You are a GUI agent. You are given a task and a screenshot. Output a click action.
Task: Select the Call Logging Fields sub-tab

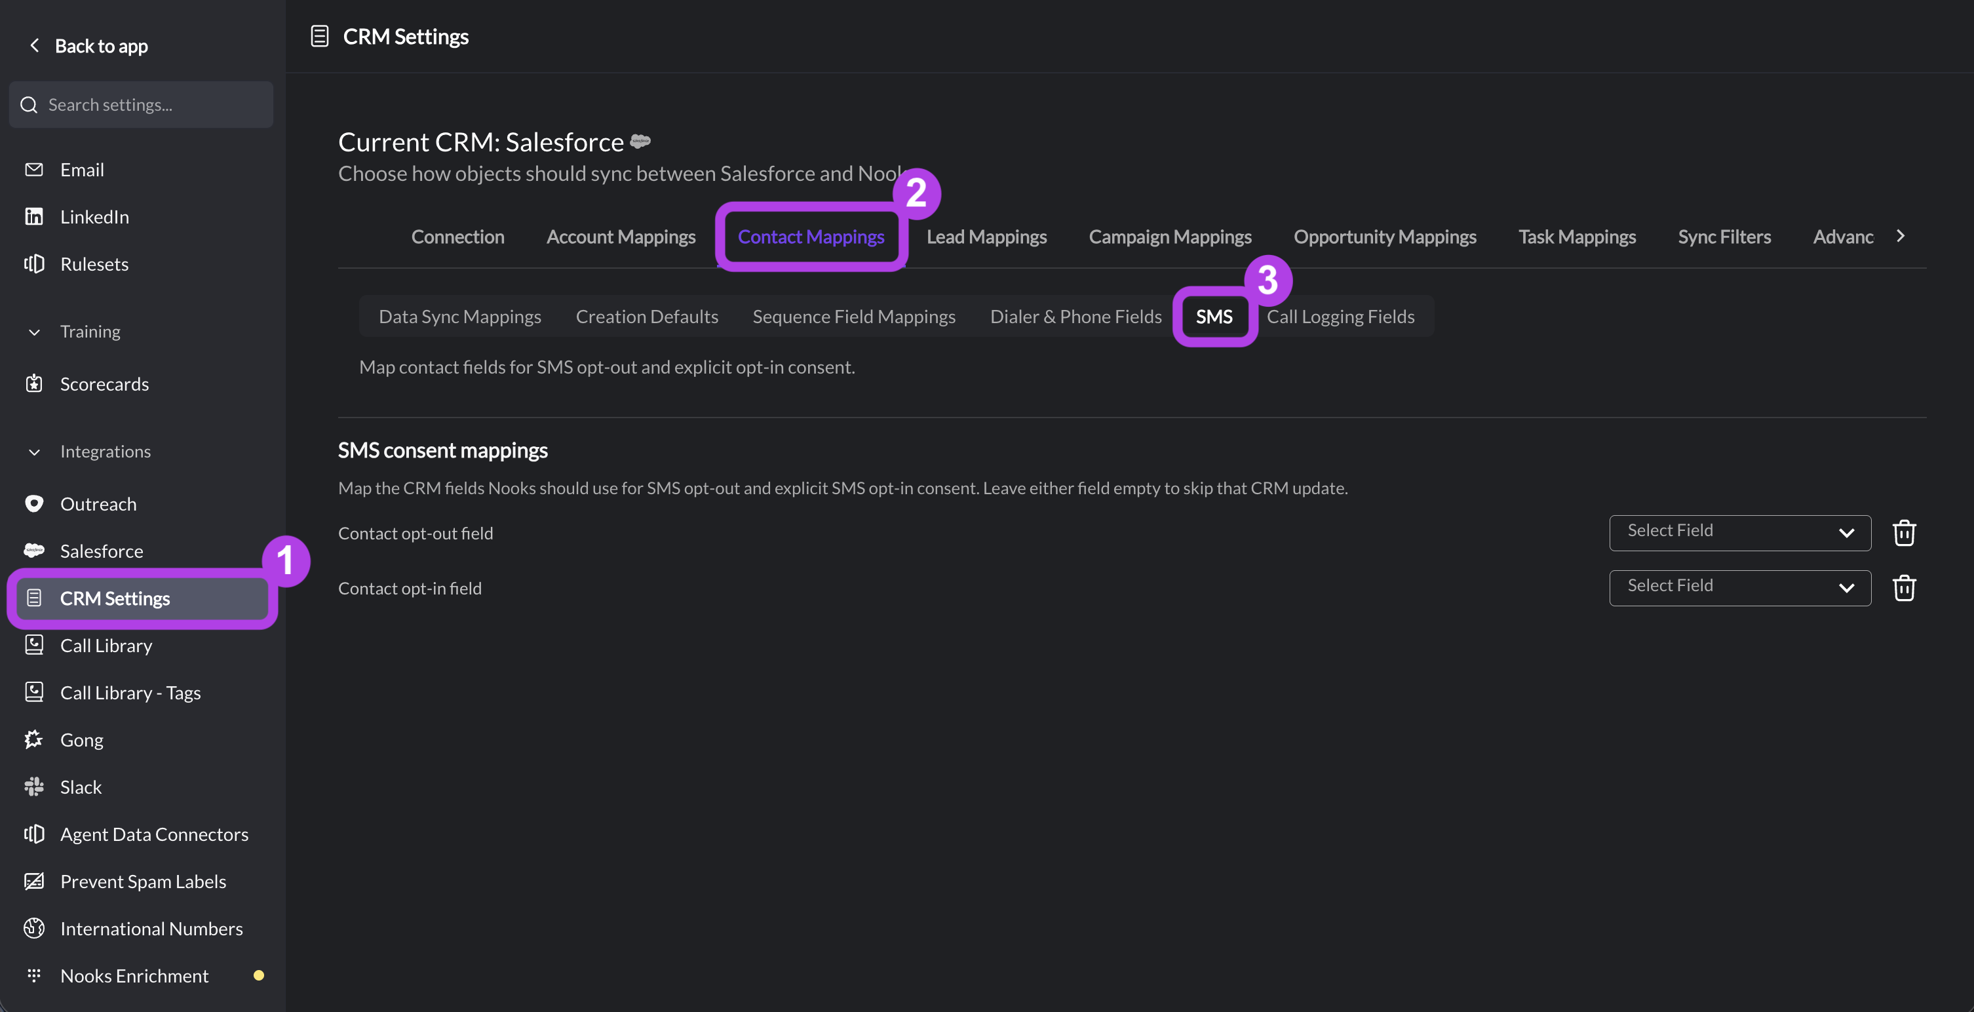(x=1340, y=317)
